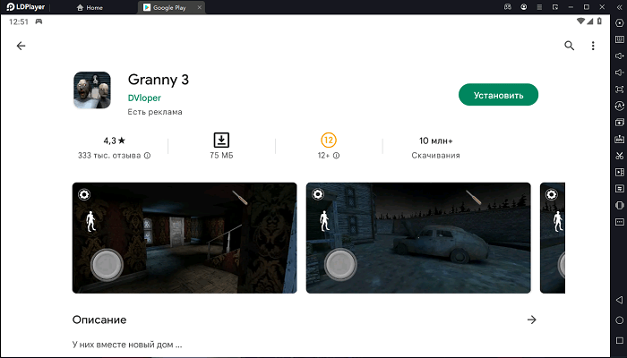
Task: Click the orange 12 age rating badge
Action: tap(329, 141)
